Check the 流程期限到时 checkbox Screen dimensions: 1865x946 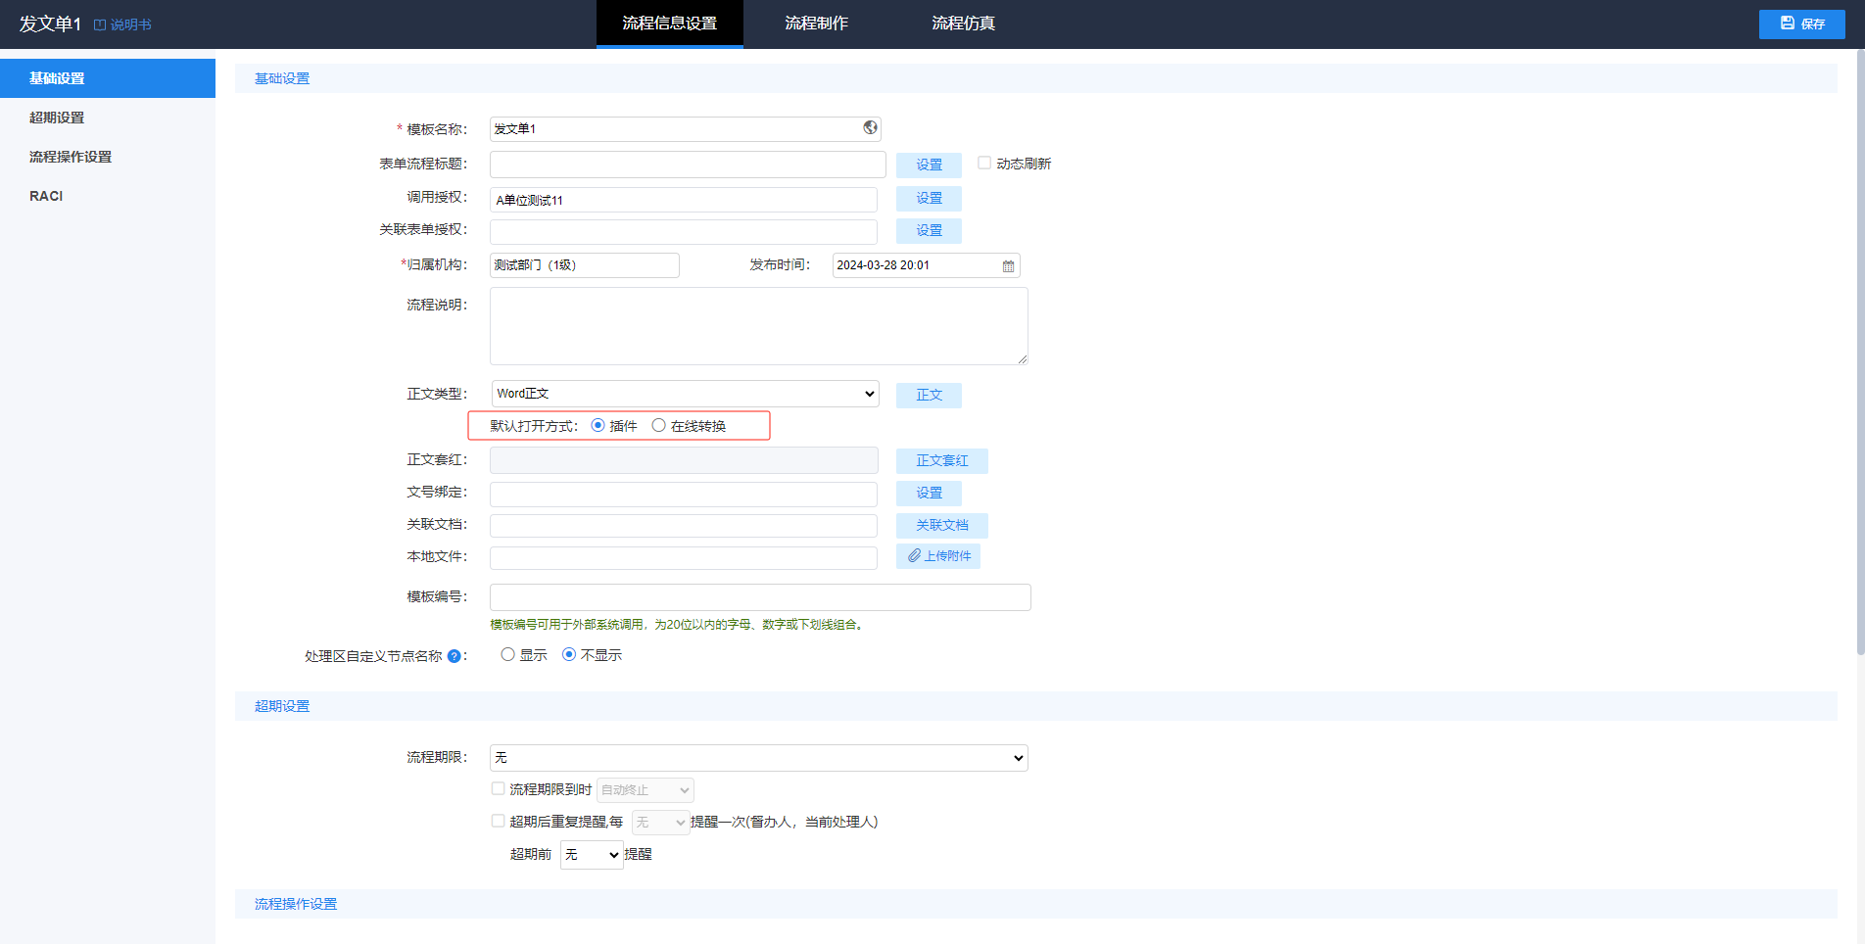point(499,789)
